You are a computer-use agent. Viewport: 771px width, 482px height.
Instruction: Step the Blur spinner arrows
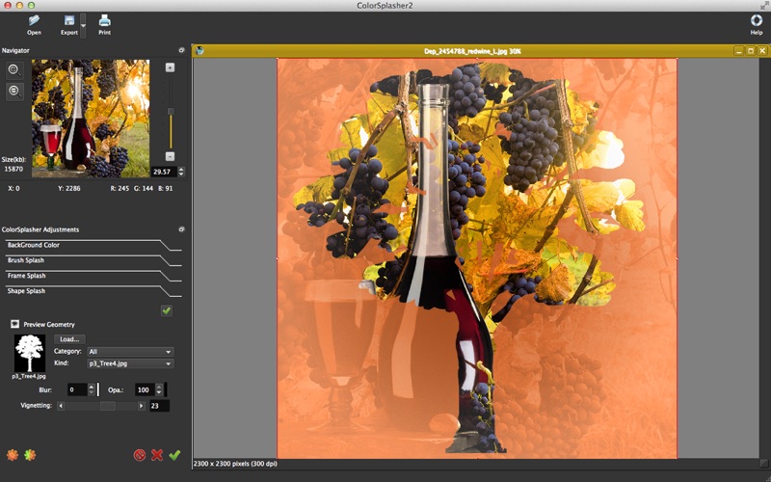[91, 390]
